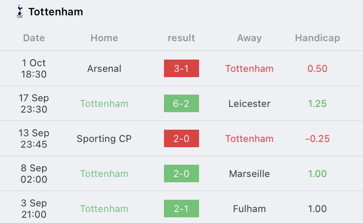This screenshot has width=363, height=223.
Task: Click the Tottenham club crest icon
Action: [20, 11]
